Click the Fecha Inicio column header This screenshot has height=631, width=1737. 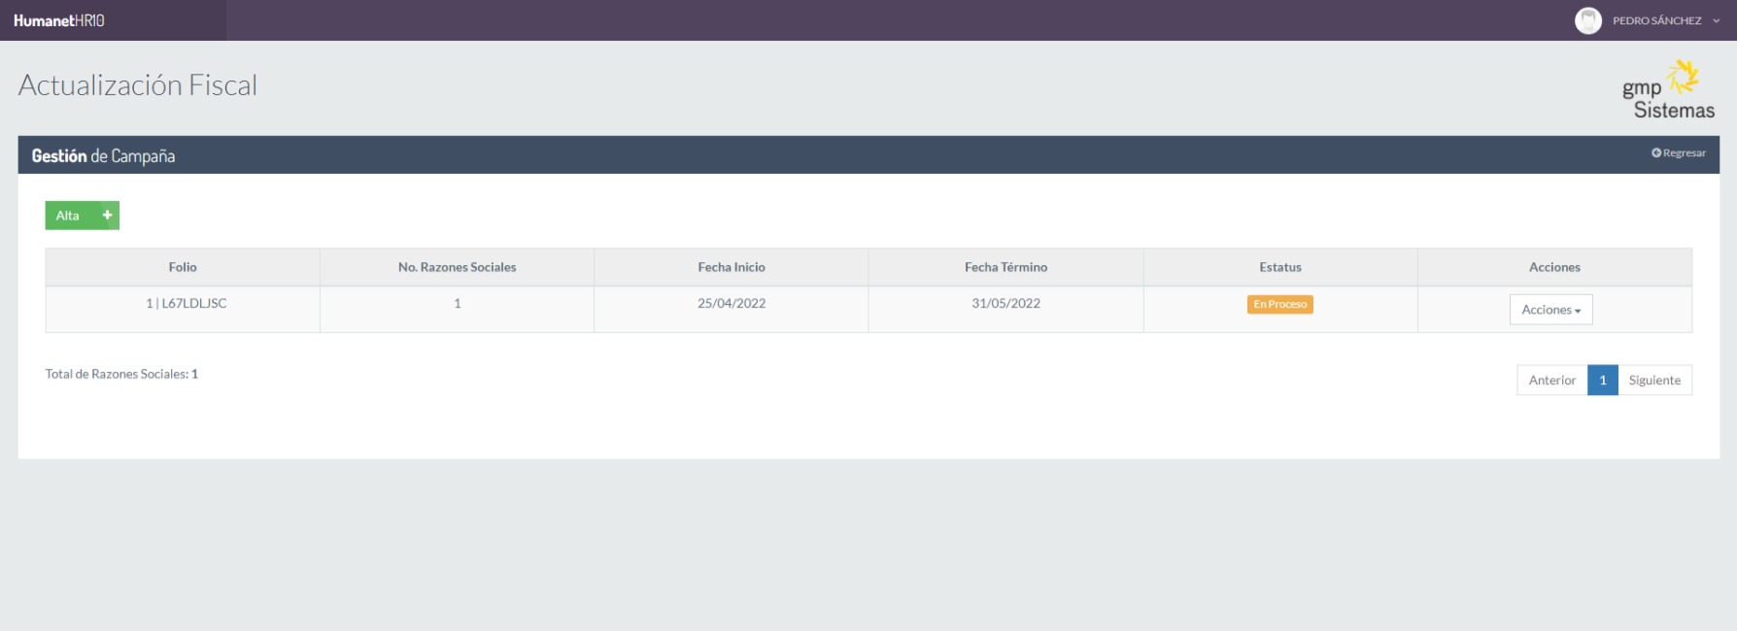coord(731,267)
